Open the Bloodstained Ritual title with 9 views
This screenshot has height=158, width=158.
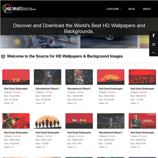[111, 133]
